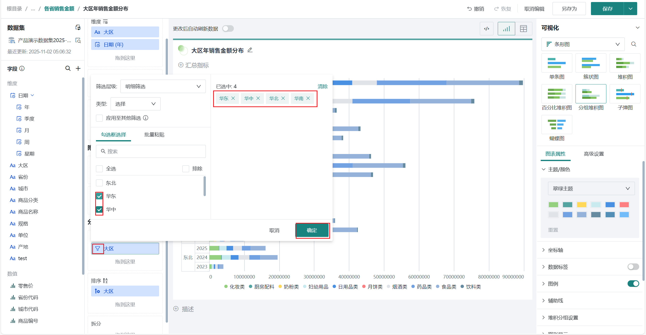Switch to table view icon
Image resolution: width=646 pixels, height=335 pixels.
523,29
